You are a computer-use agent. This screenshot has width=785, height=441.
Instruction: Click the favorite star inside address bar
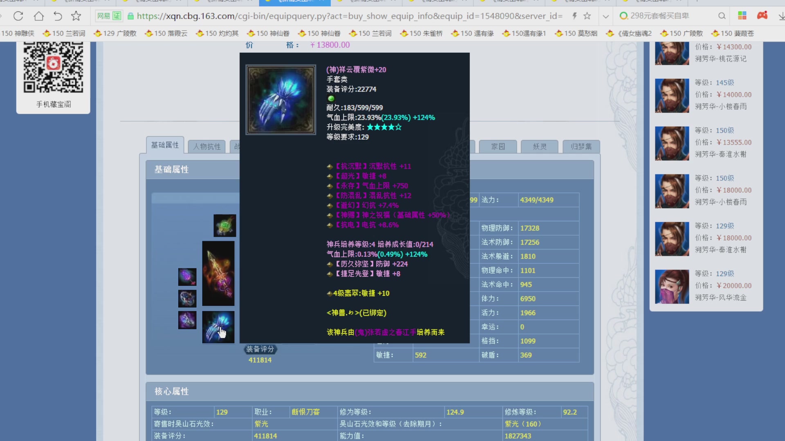[587, 16]
